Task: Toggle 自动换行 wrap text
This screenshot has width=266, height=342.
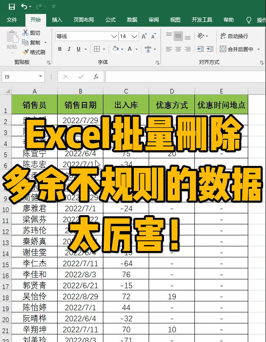Action: pos(234,36)
